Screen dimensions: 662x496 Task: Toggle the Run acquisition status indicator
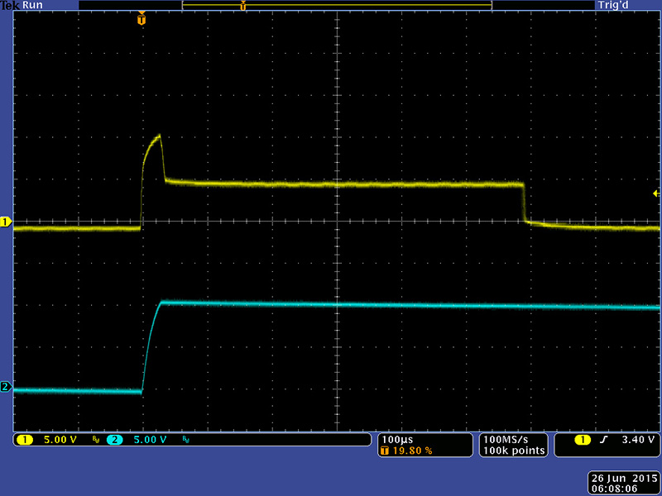coord(33,5)
